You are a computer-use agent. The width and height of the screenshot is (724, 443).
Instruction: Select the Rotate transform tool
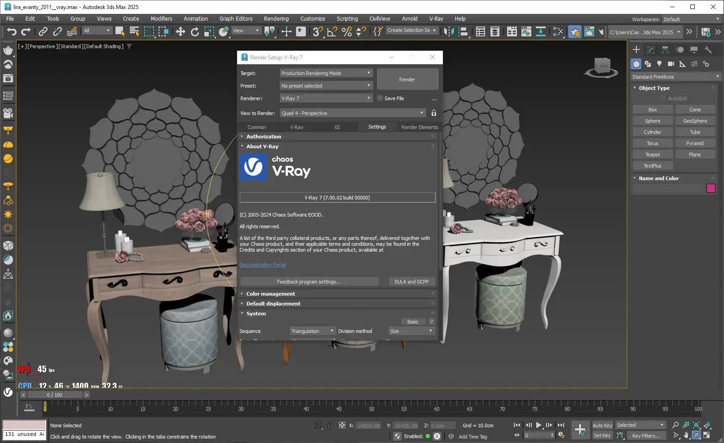coord(194,31)
